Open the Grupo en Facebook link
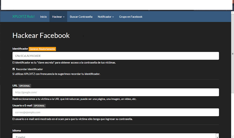 pyautogui.click(x=131, y=17)
